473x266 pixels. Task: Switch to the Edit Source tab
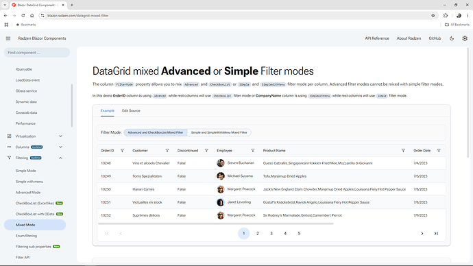point(131,110)
